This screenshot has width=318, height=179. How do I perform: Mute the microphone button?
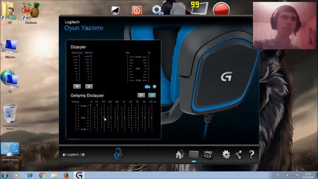click(x=89, y=87)
